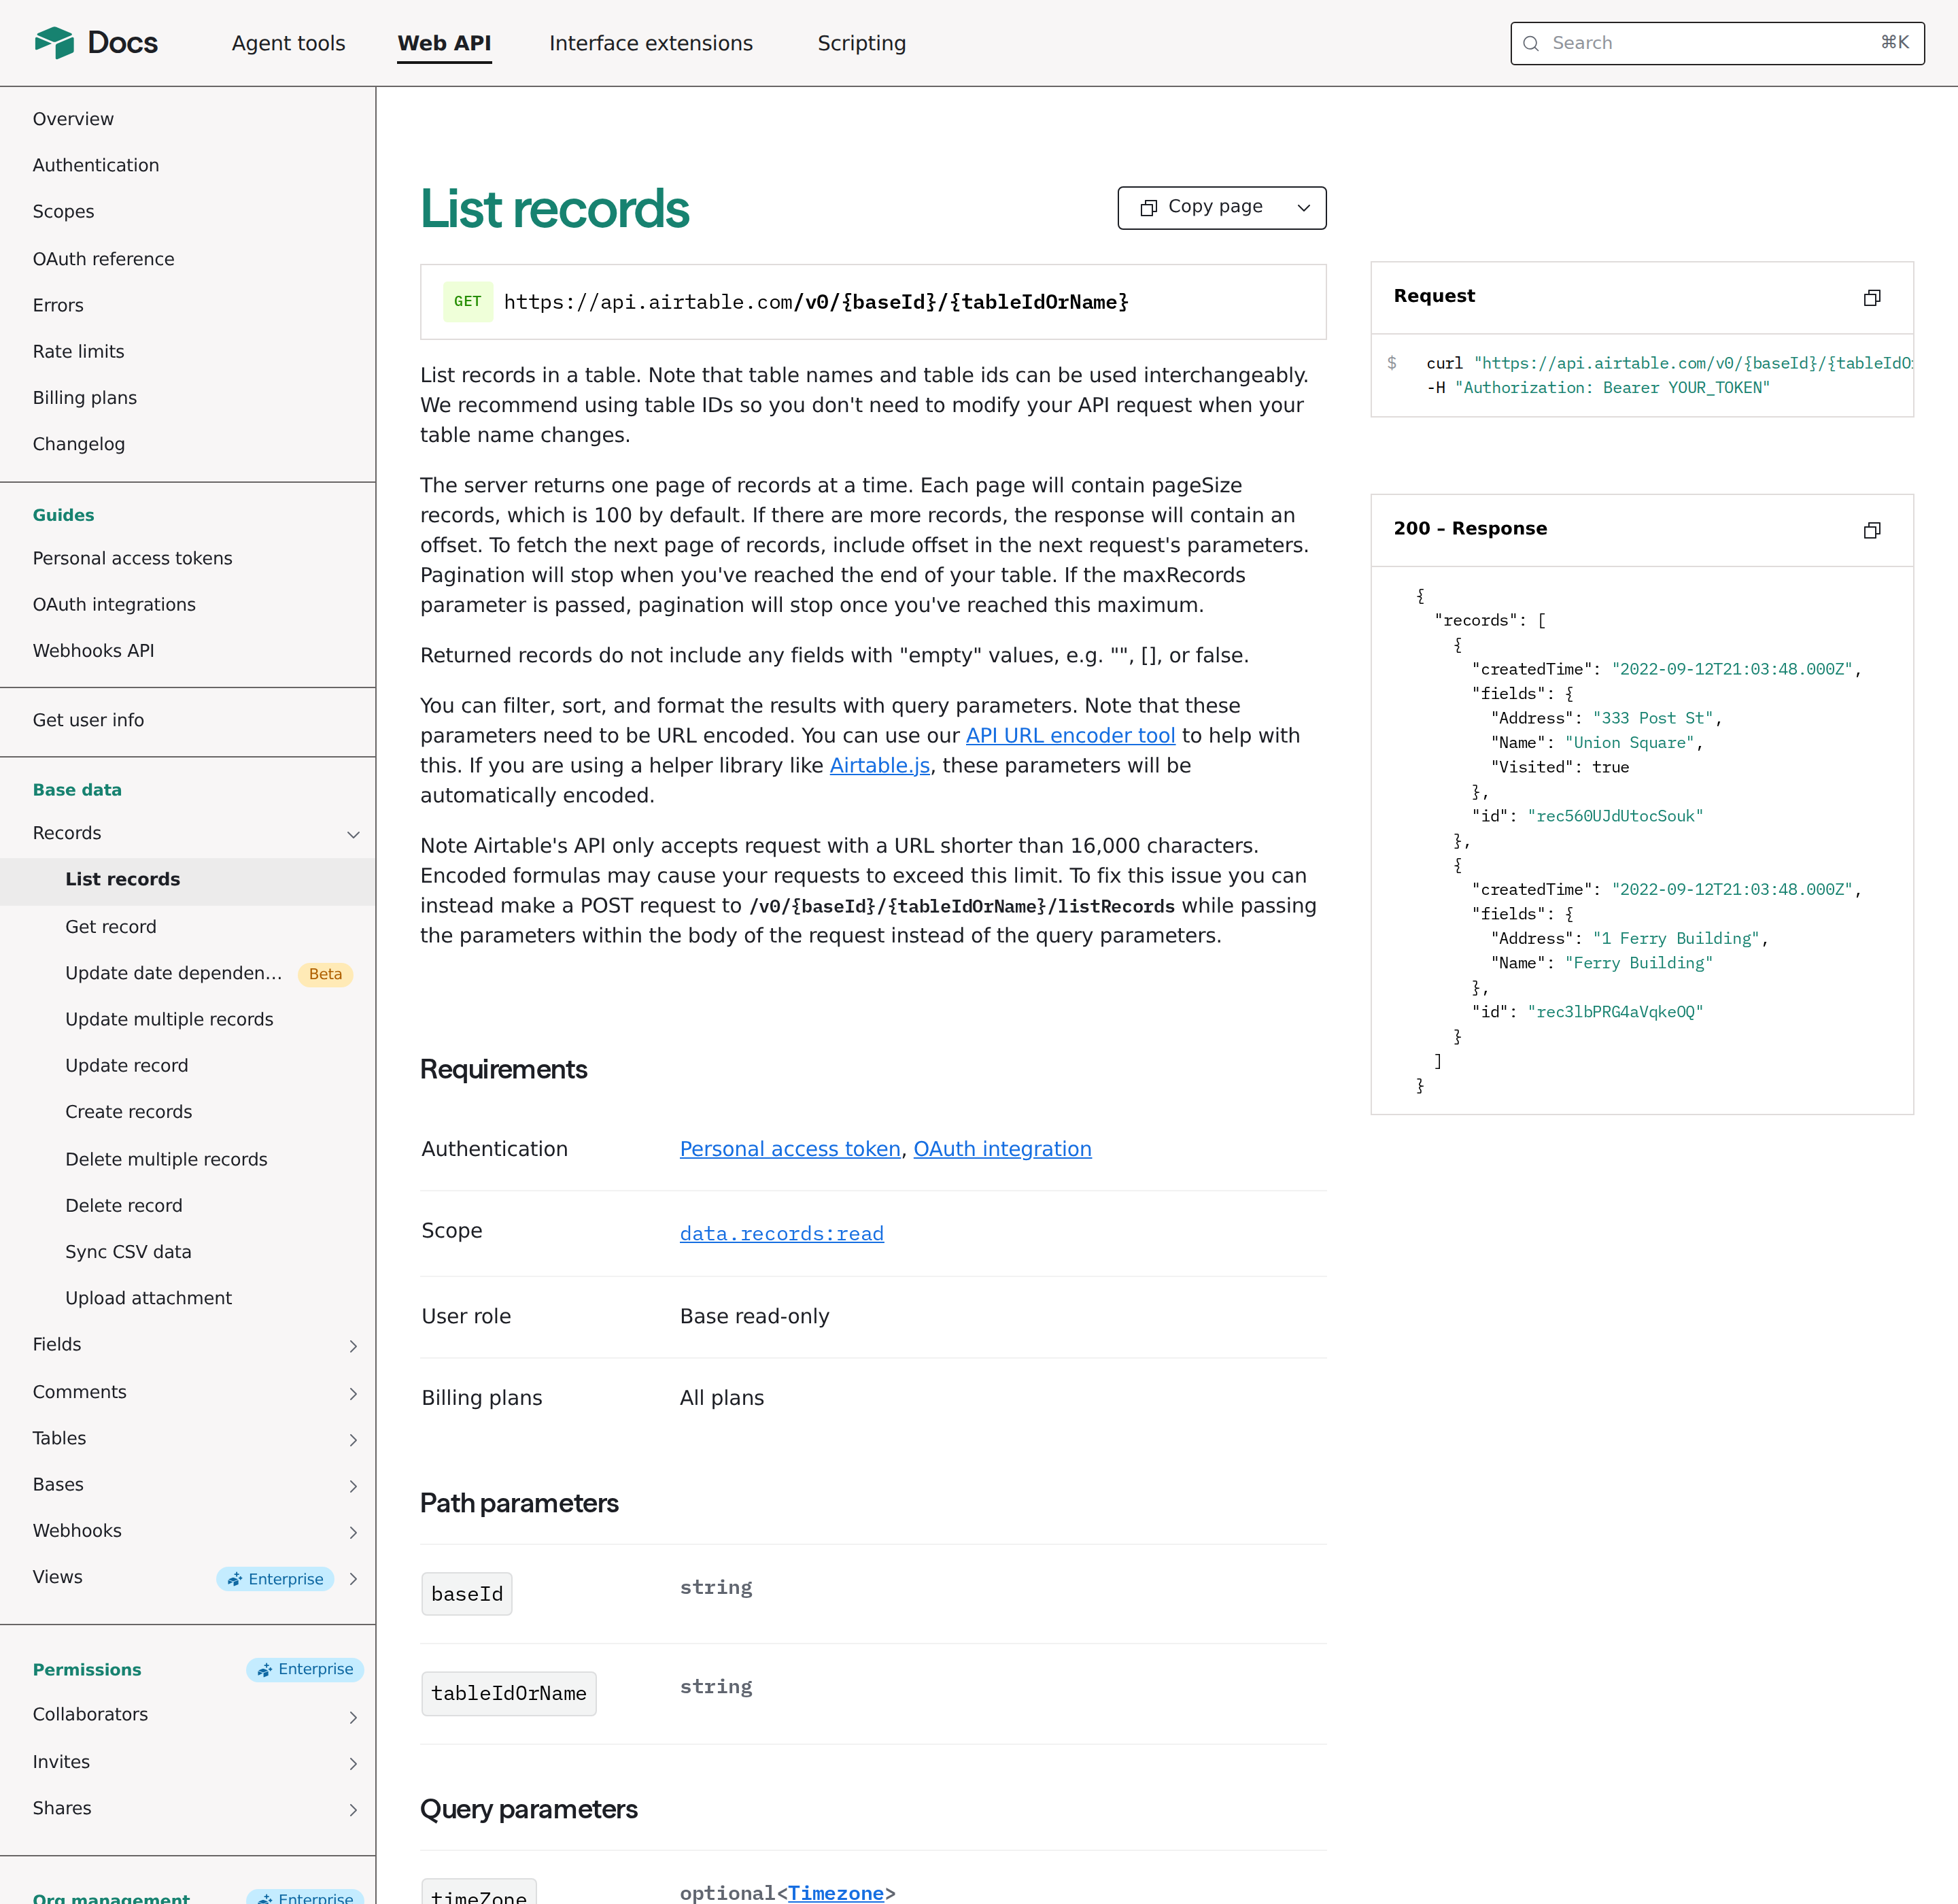Viewport: 1958px width, 1904px height.
Task: Go to Overview in sidebar
Action: point(73,119)
